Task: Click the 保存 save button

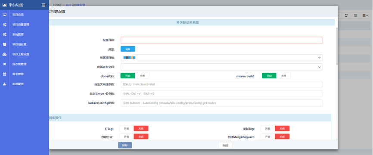Action: [x=125, y=145]
